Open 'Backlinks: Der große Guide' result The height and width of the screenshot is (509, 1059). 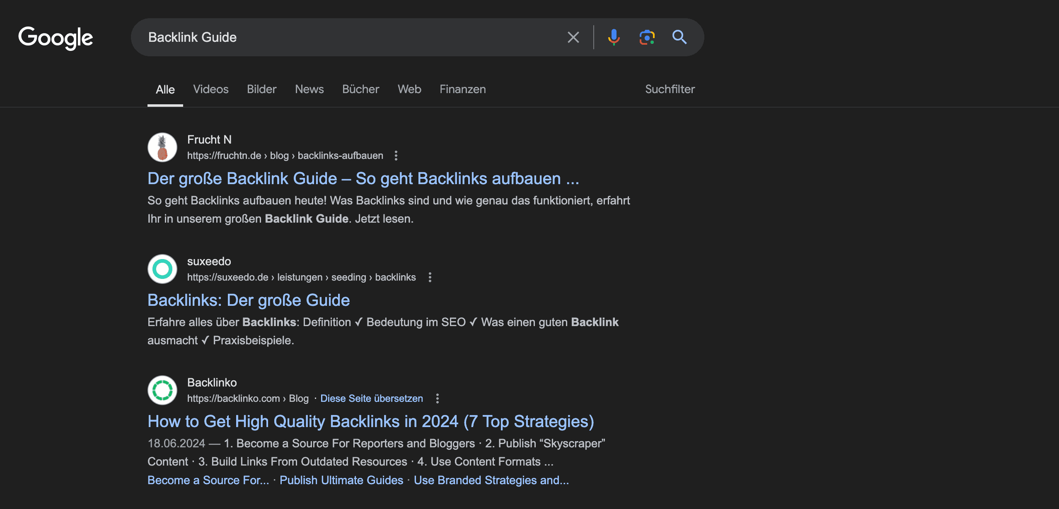coord(249,300)
